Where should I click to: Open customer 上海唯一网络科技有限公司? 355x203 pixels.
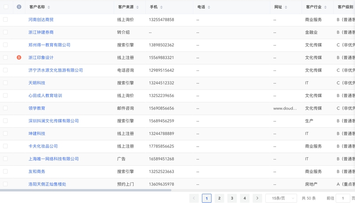click(53, 159)
